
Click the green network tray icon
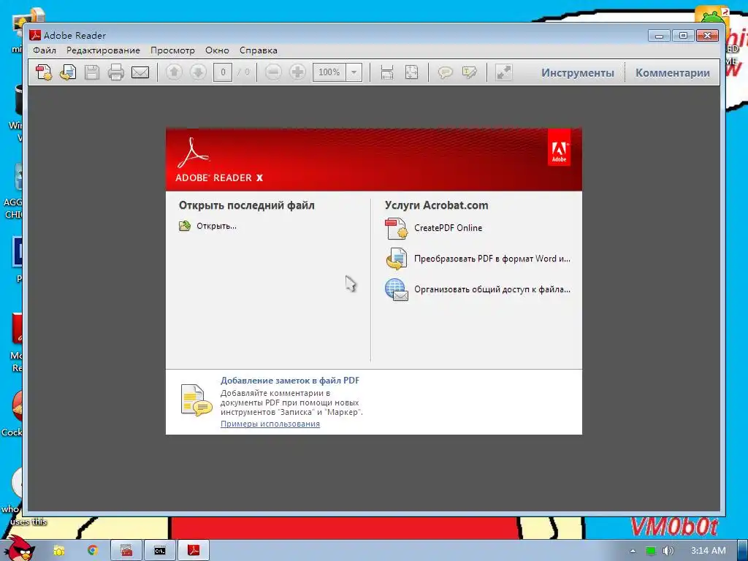tap(651, 551)
